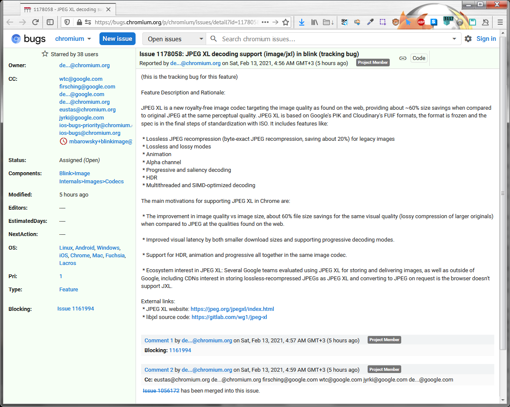This screenshot has width=510, height=407.
Task: Click the Feature type link
Action: coord(69,290)
